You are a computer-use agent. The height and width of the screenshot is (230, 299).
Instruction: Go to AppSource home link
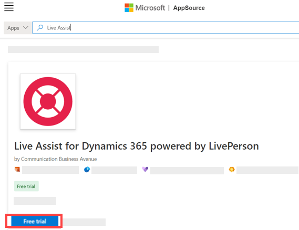click(189, 8)
